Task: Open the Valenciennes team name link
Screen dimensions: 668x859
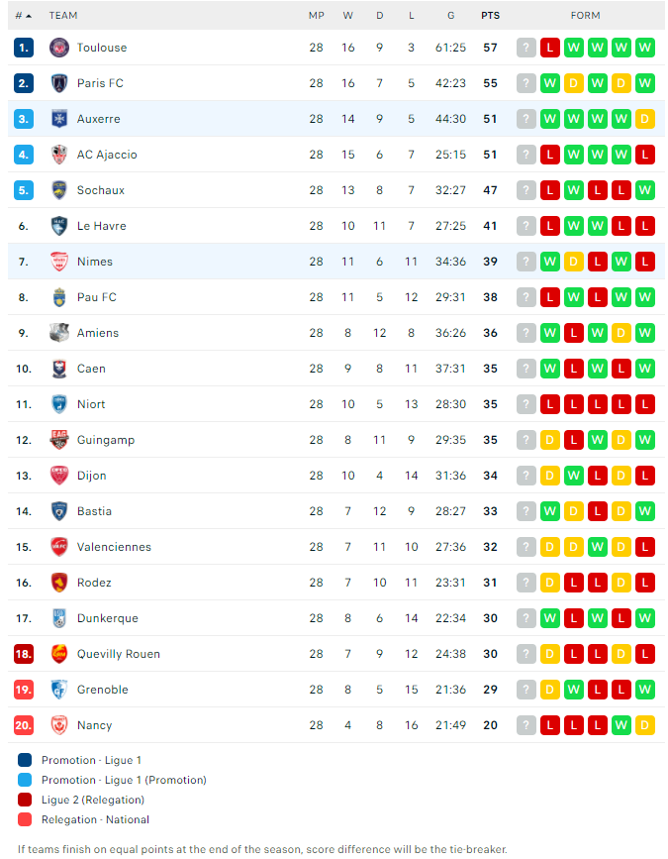Action: tap(114, 547)
